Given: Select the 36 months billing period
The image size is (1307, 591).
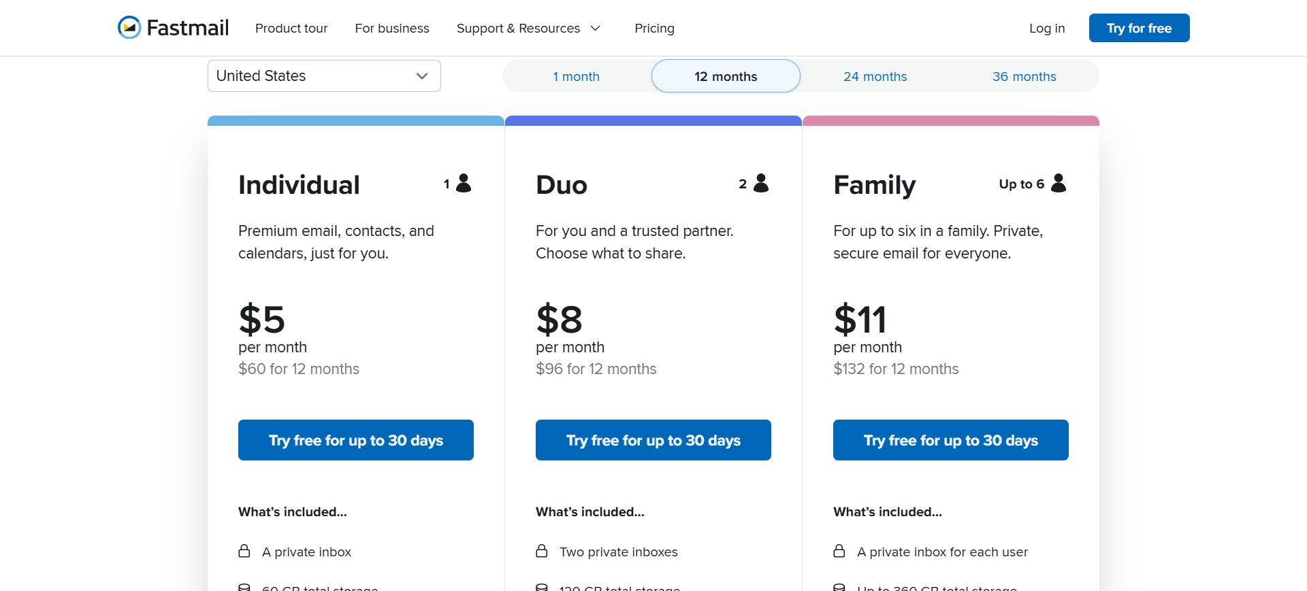Looking at the screenshot, I should pyautogui.click(x=1024, y=76).
